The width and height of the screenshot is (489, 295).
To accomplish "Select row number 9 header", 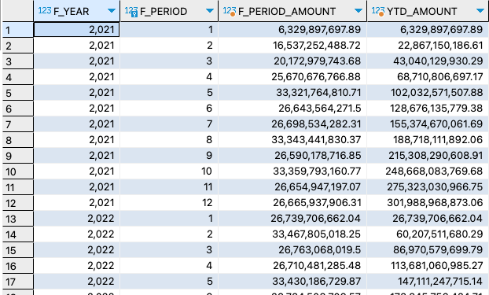I will 18,156.
